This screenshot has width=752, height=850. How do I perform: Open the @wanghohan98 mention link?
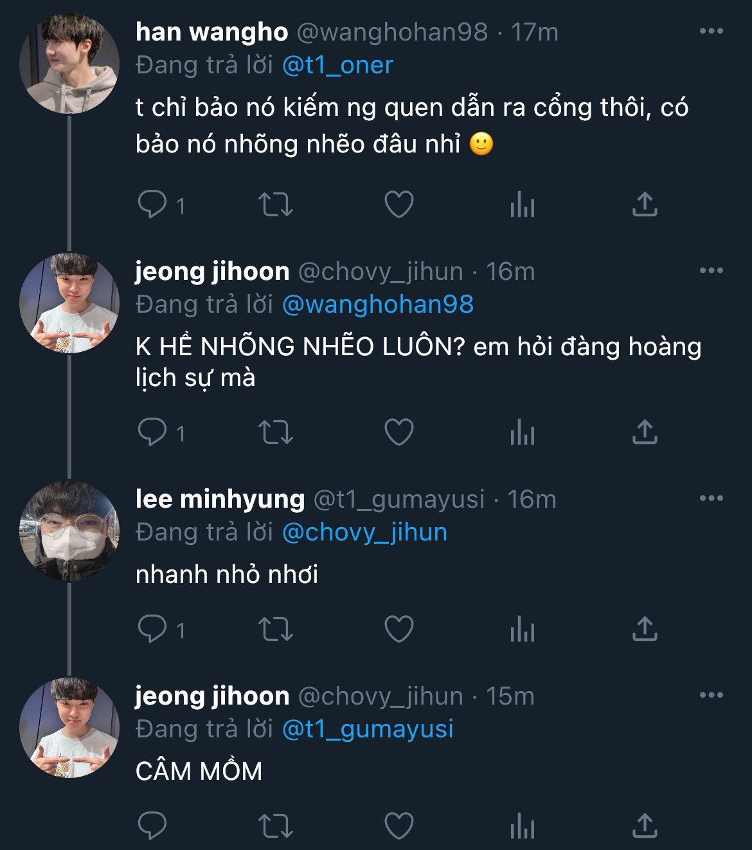(377, 304)
